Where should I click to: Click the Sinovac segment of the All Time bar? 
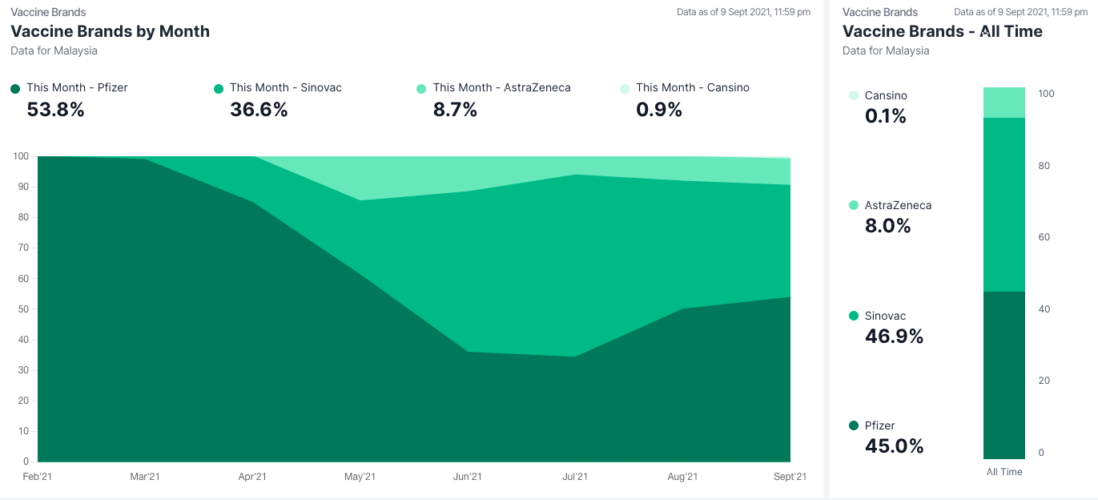click(1004, 204)
